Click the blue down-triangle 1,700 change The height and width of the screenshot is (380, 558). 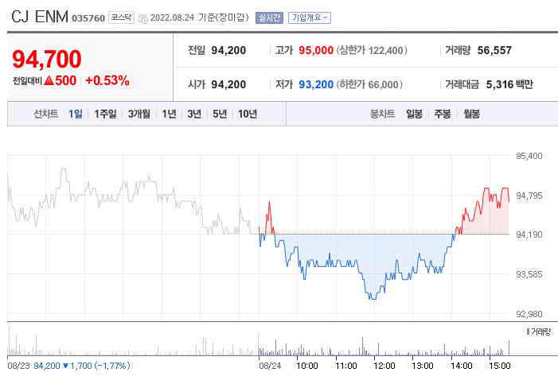tap(77, 366)
